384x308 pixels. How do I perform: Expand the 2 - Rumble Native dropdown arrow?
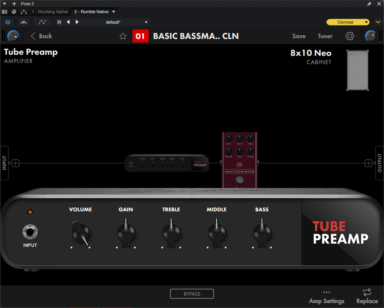(113, 12)
